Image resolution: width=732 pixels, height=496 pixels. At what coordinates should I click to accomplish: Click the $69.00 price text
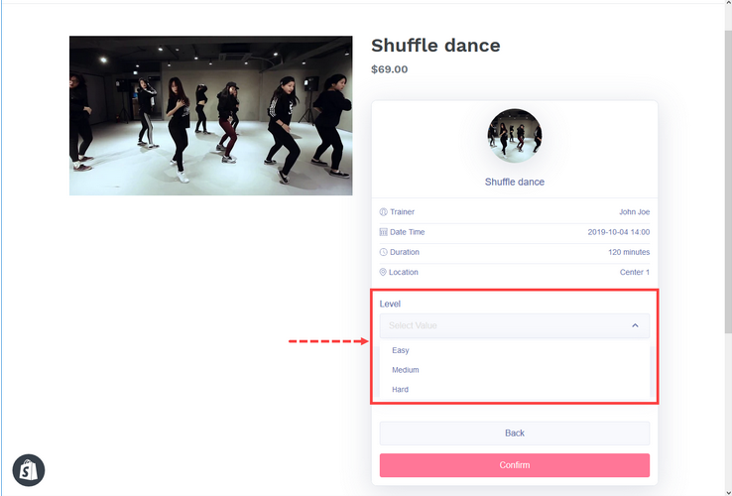[390, 69]
